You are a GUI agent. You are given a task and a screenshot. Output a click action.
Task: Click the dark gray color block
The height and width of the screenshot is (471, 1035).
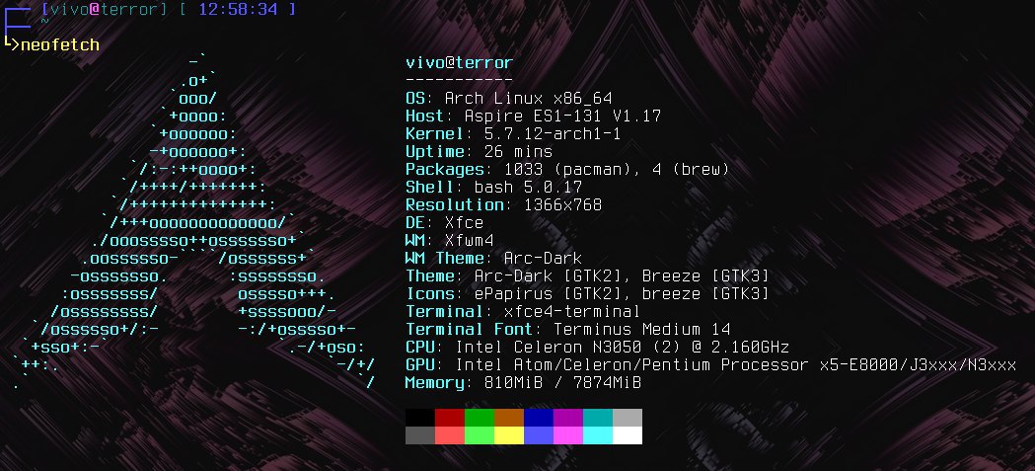point(419,435)
